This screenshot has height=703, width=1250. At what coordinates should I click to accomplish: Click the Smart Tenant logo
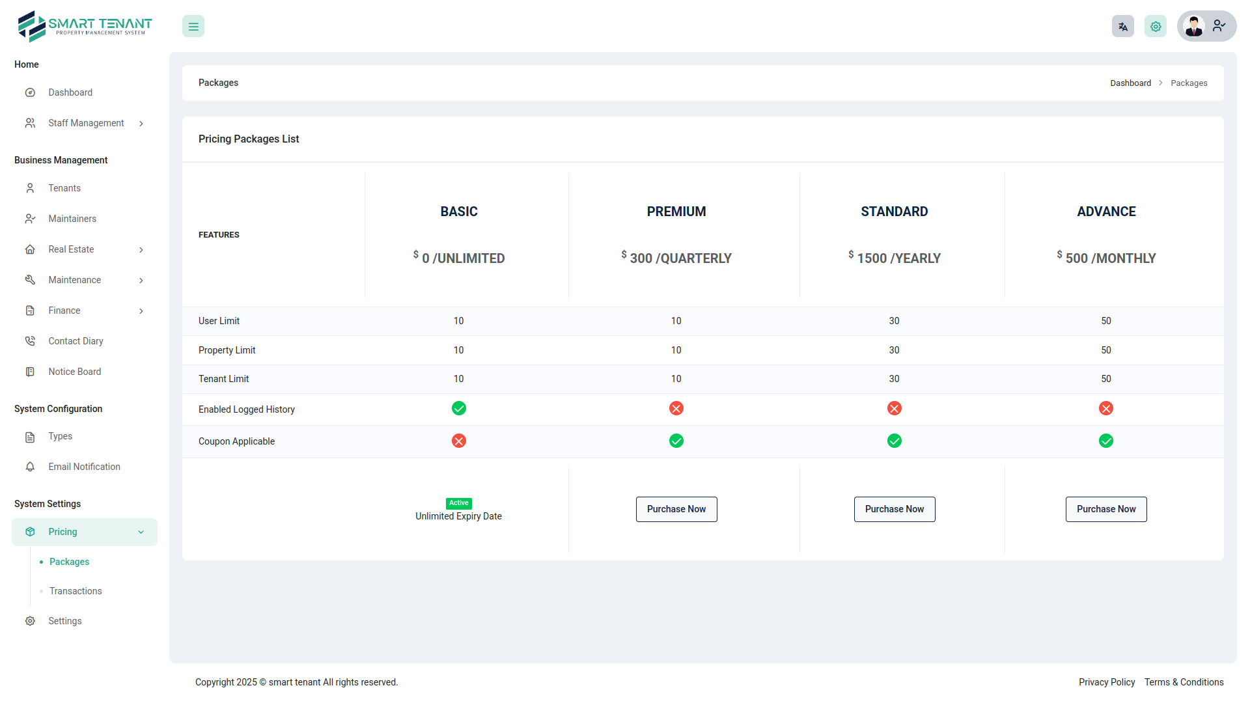(x=84, y=26)
